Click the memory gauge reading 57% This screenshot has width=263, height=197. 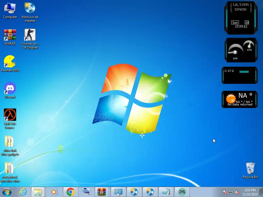(x=249, y=46)
